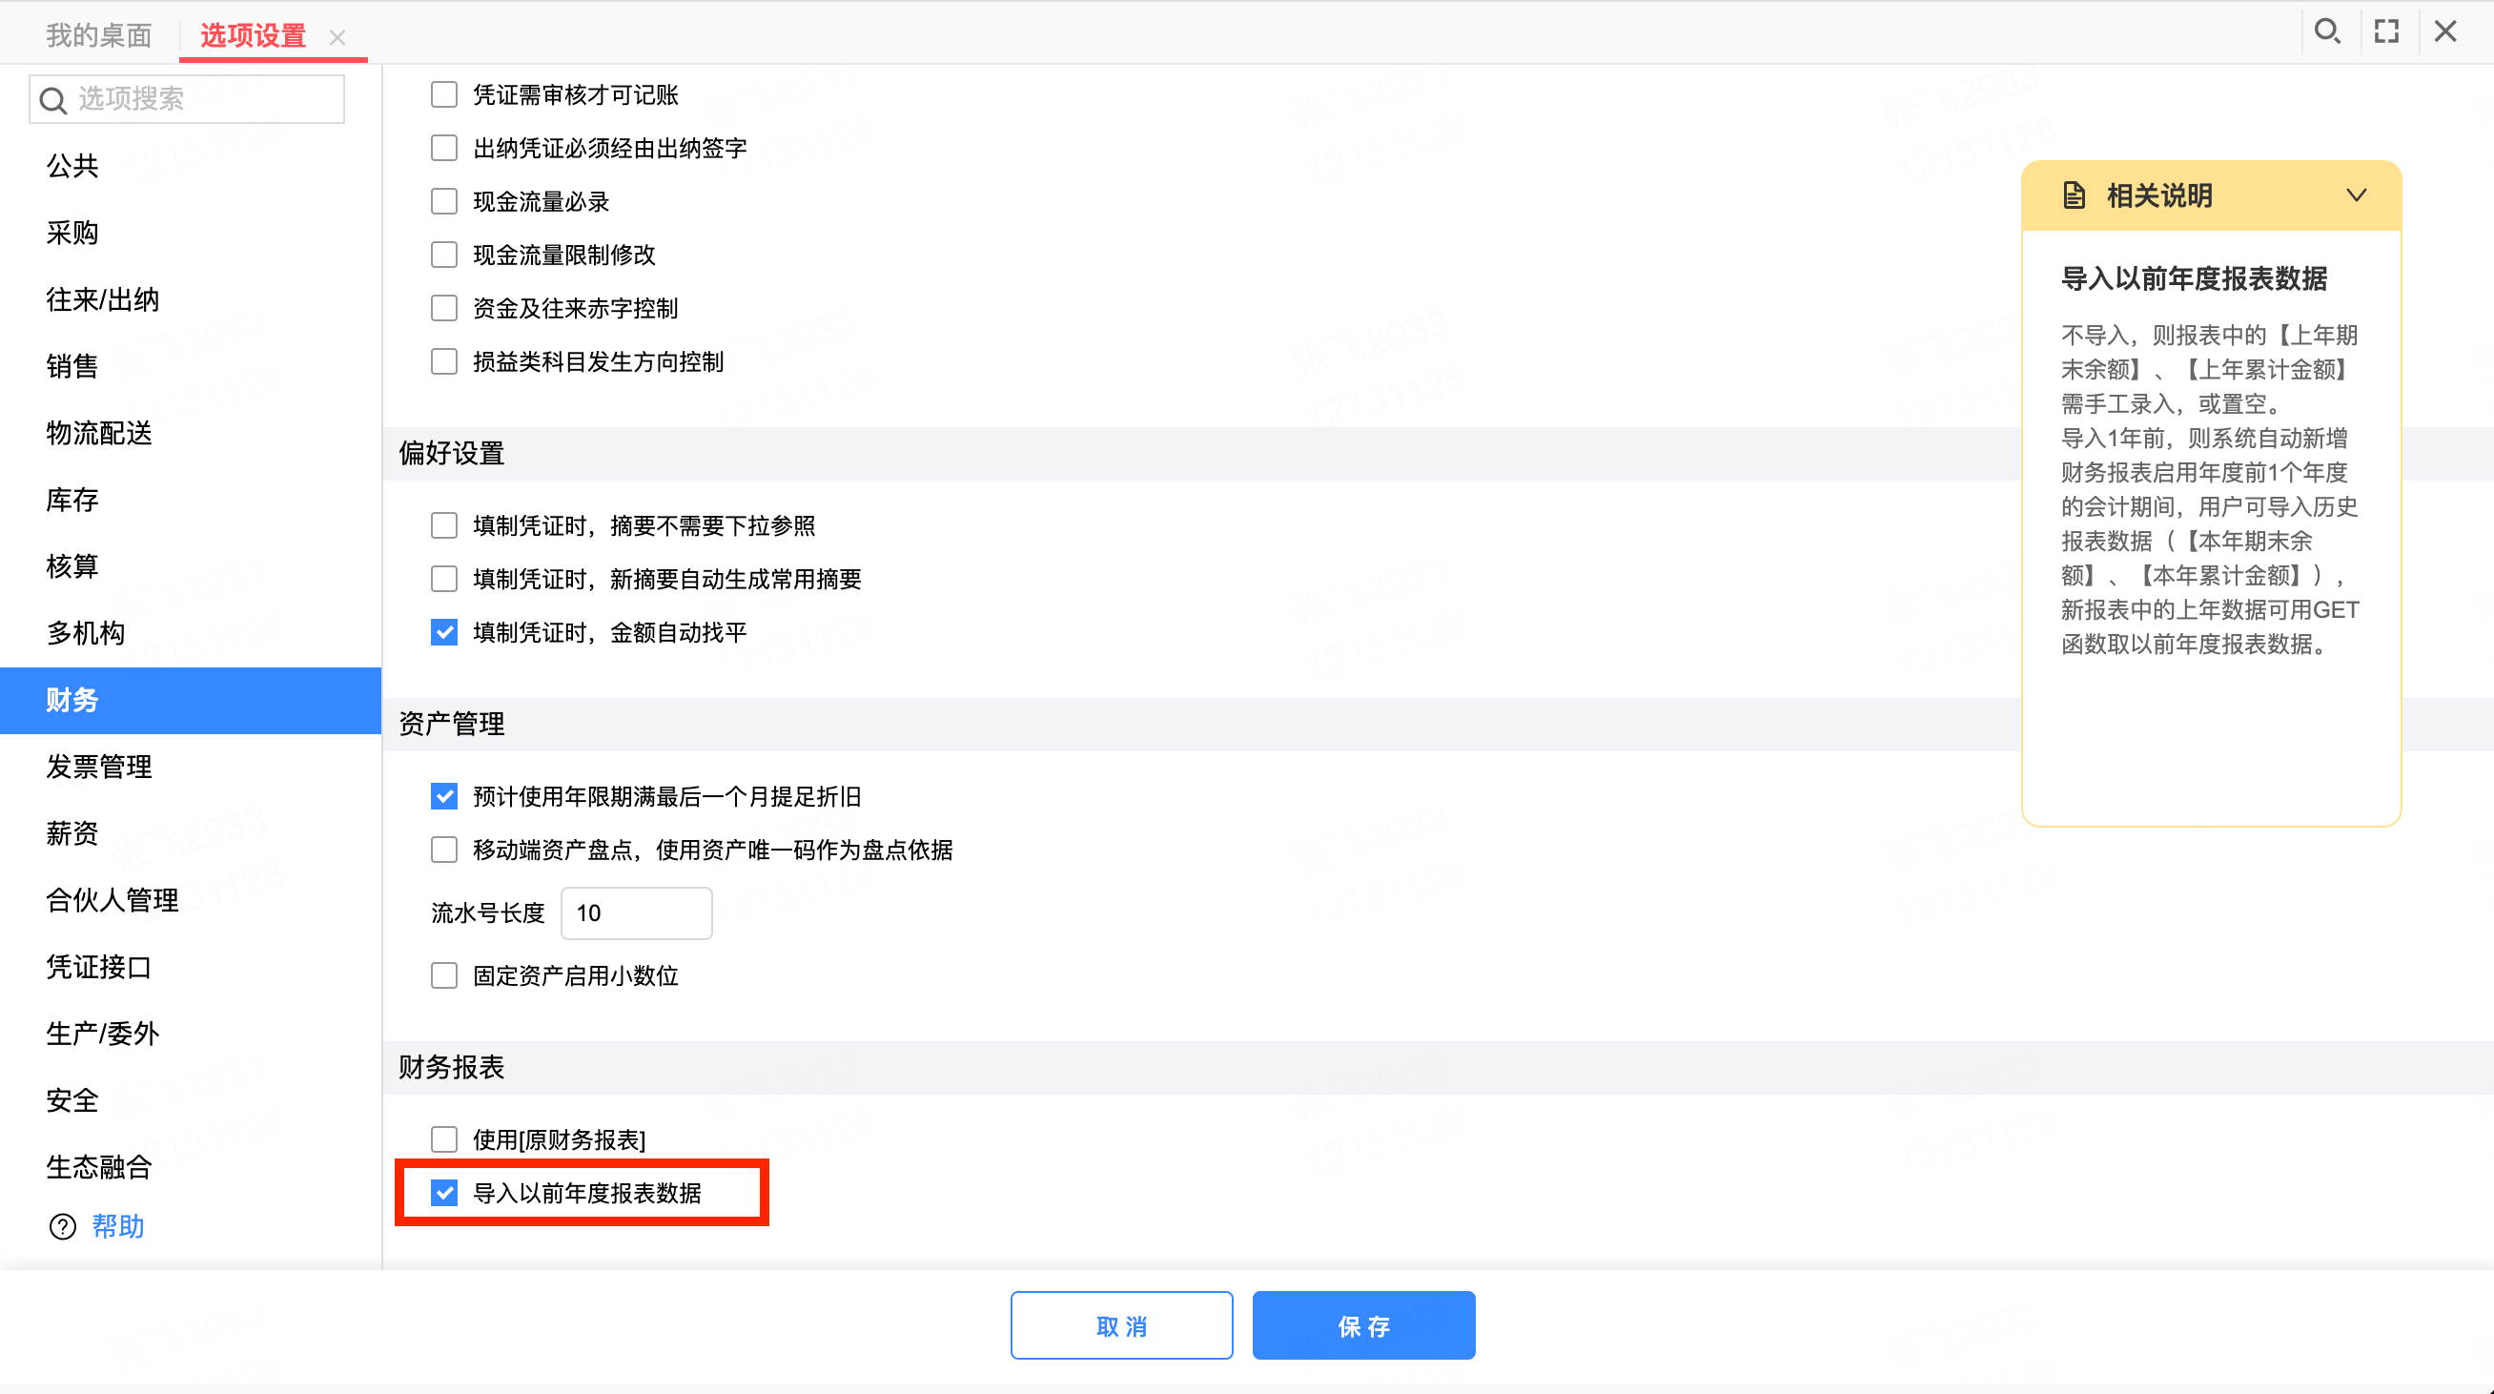The image size is (2494, 1394).
Task: Click the help question mark icon
Action: coord(62,1226)
